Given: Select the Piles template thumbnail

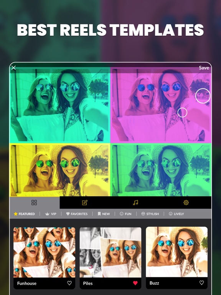Looking at the screenshot, I should [x=110, y=252].
